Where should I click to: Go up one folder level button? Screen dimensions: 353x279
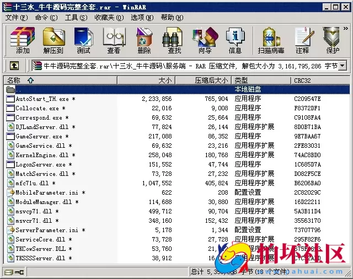pos(14,66)
